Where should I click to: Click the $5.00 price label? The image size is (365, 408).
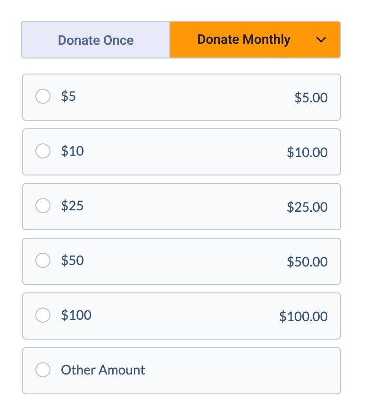311,98
